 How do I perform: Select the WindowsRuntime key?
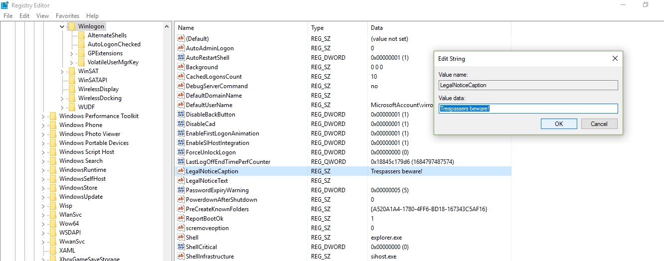coord(82,170)
